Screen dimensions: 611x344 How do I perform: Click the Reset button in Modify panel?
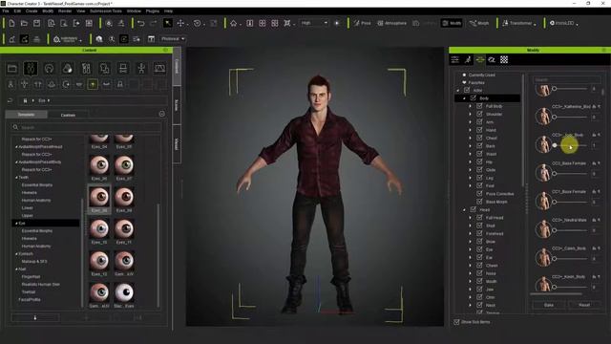[584, 305]
